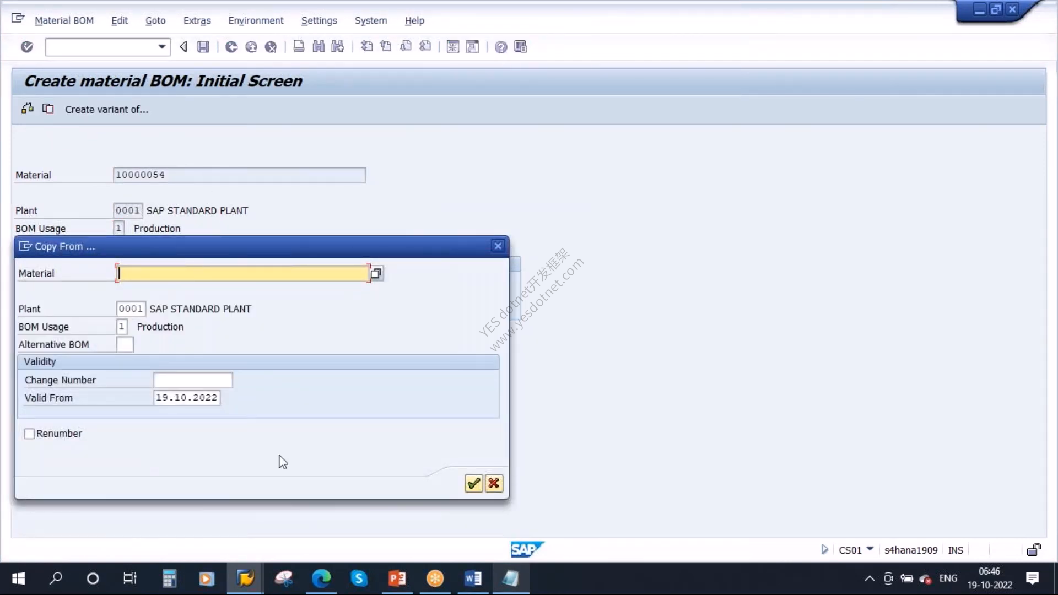Click the window system menu icon
1058x595 pixels.
[x=18, y=19]
